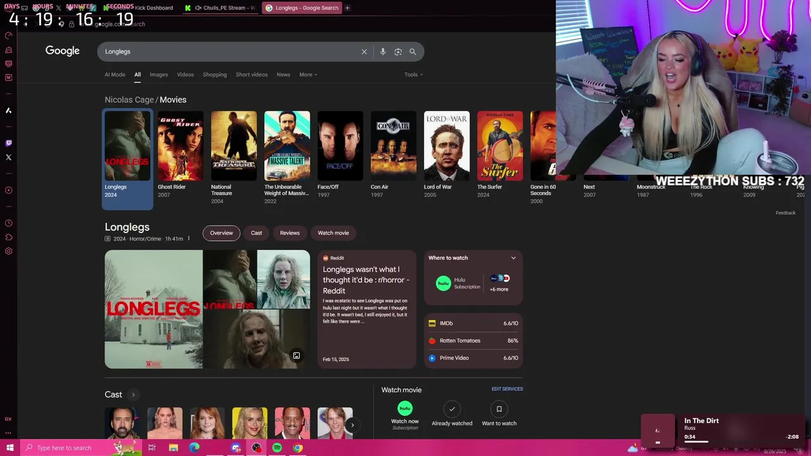Switch to Chulls_PE Stream browser tab

(x=220, y=8)
